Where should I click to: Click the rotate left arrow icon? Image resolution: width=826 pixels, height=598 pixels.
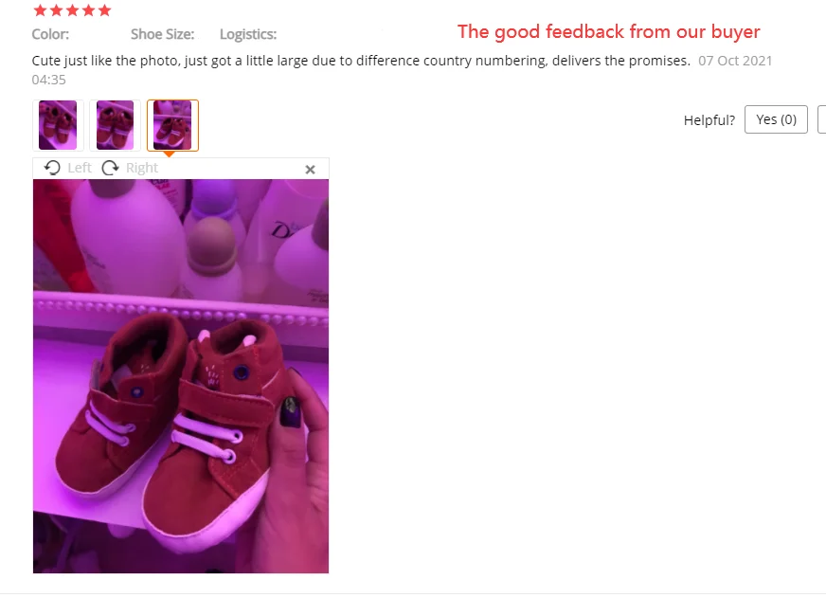tap(52, 168)
